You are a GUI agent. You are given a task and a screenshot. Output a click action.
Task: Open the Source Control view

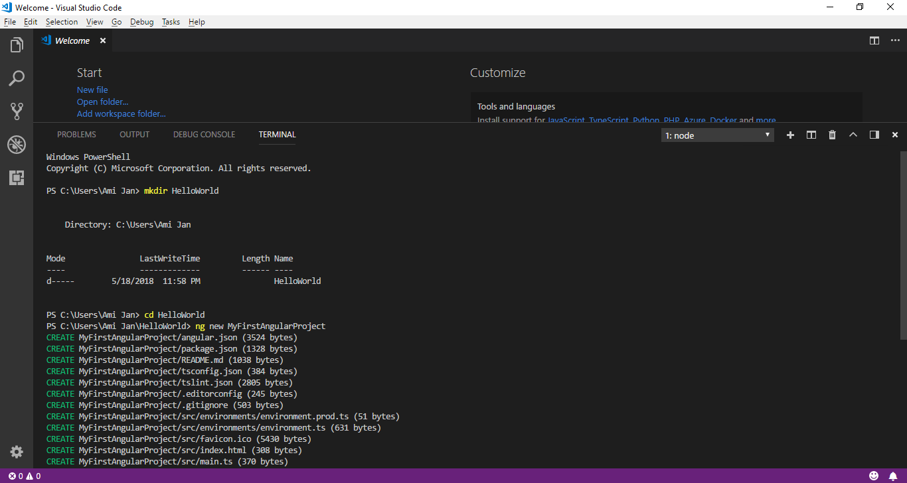point(17,111)
